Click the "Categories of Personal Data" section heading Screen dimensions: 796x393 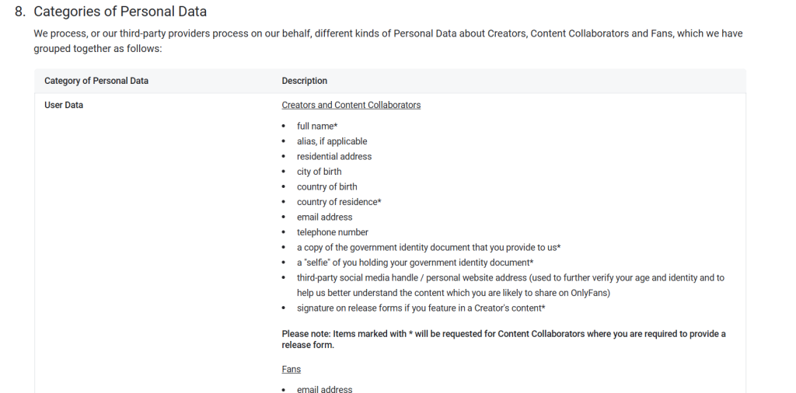120,12
